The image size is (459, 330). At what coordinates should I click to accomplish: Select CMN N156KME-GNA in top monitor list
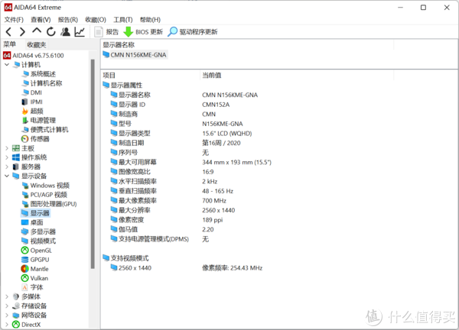[135, 55]
